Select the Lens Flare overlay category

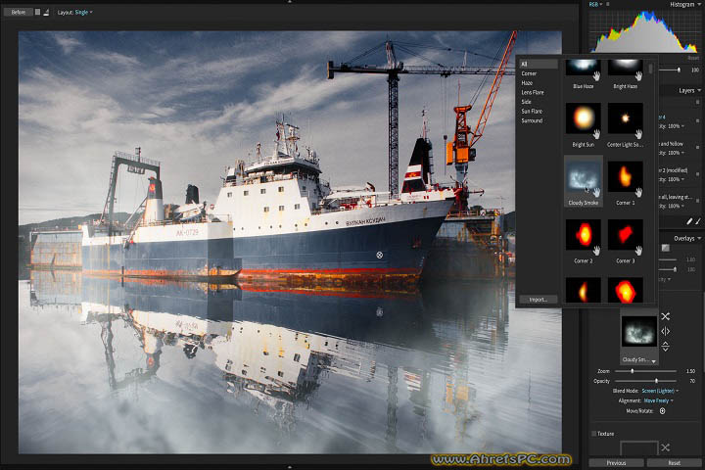pyautogui.click(x=533, y=92)
